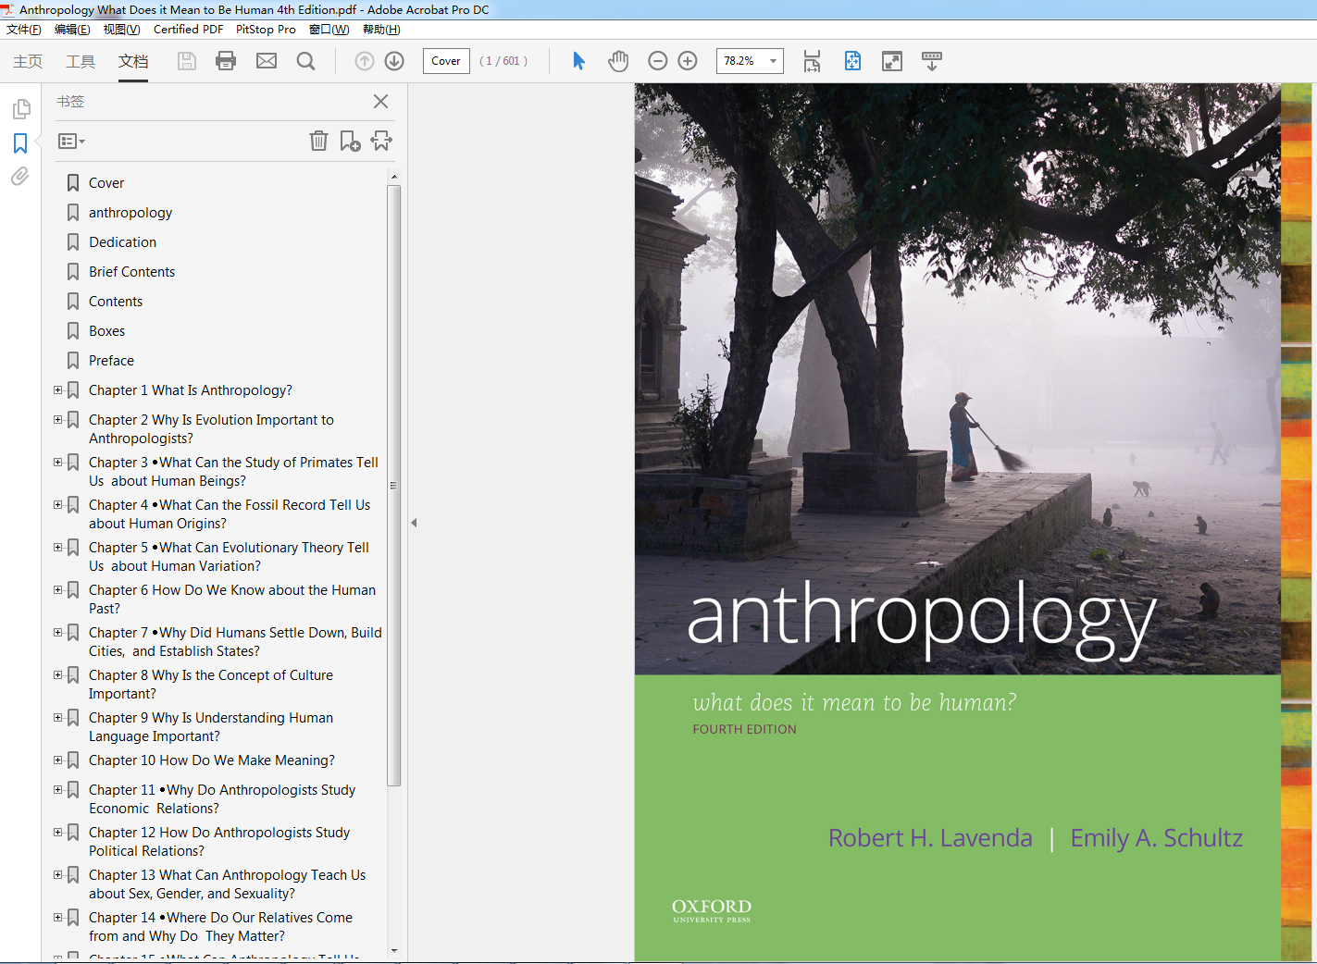Switch to full screen mode icon
Screen dimensions: 1317x964
[x=892, y=61]
